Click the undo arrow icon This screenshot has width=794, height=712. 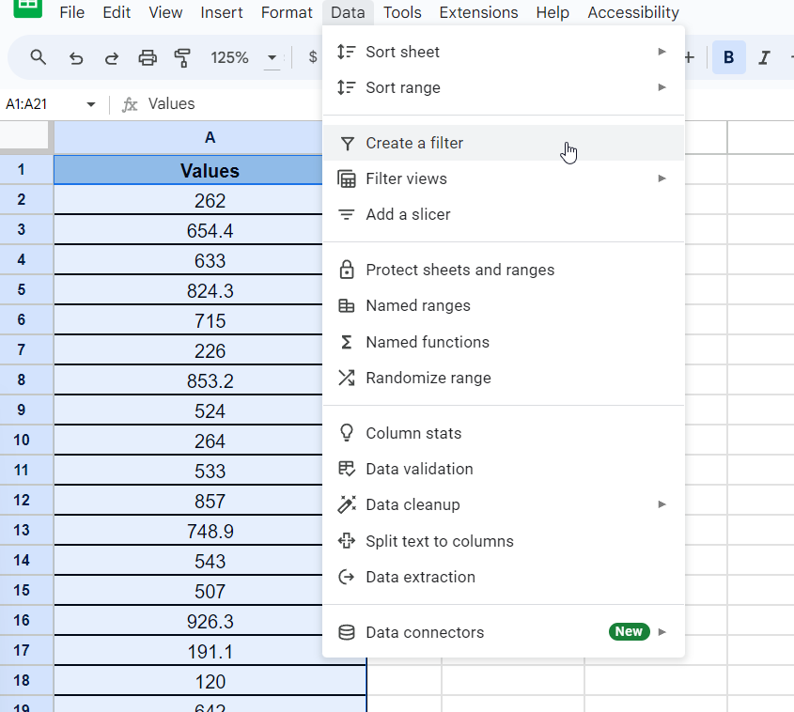coord(76,58)
